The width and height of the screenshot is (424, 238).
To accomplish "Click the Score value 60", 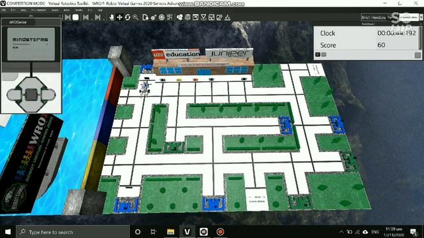I will 382,45.
